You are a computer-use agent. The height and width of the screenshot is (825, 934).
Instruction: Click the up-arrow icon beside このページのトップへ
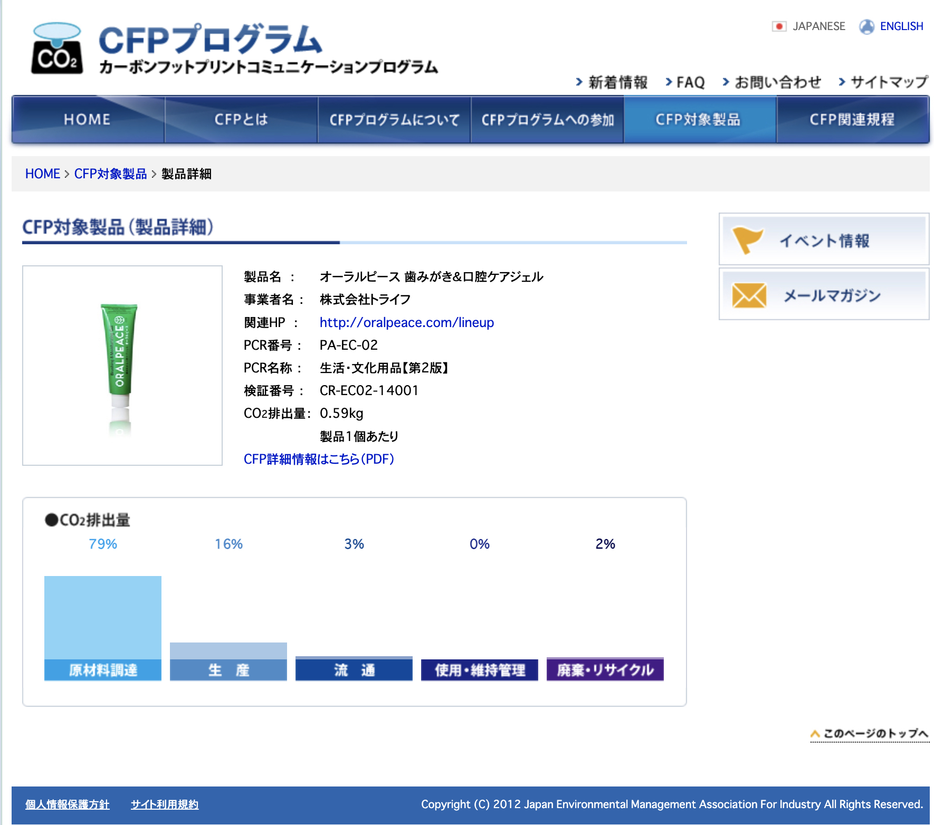(815, 734)
